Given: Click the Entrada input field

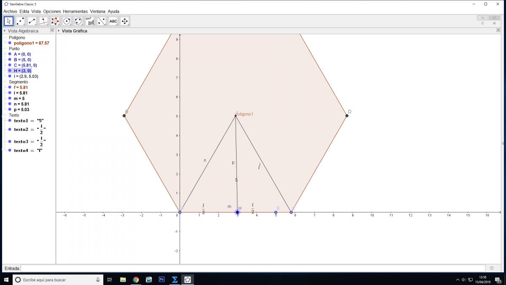Looking at the screenshot, I should (x=253, y=269).
